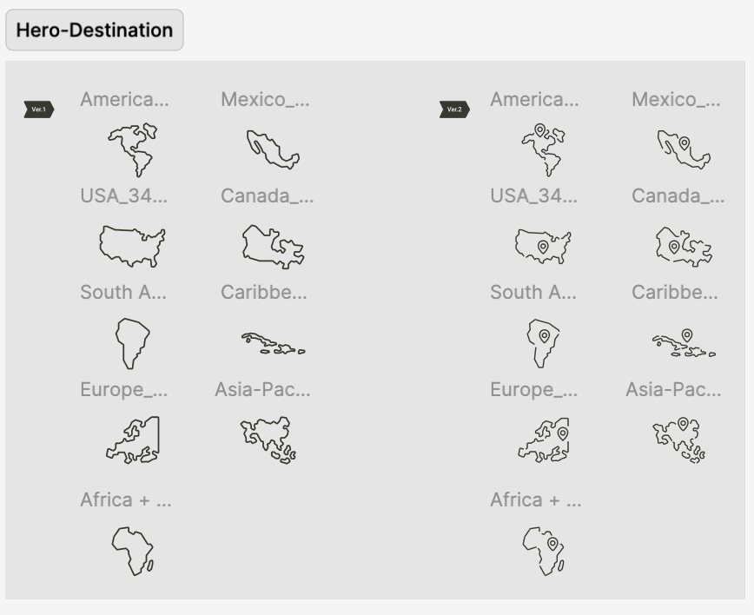Select the Ver.1 Americas map icon

(x=133, y=150)
